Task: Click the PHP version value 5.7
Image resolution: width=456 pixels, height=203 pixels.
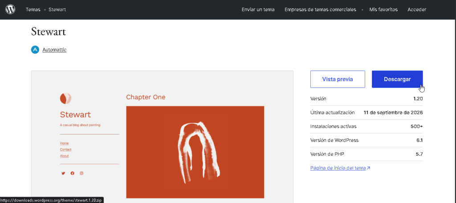Action: point(419,154)
